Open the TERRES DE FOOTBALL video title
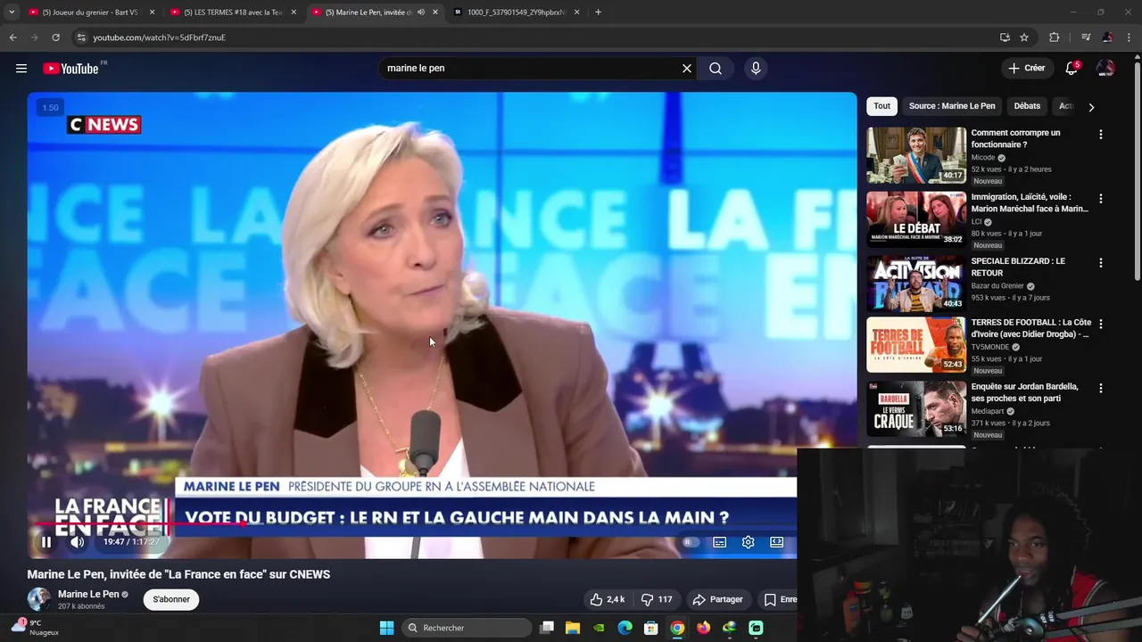Screen dimensions: 1142x642 click(1030, 328)
